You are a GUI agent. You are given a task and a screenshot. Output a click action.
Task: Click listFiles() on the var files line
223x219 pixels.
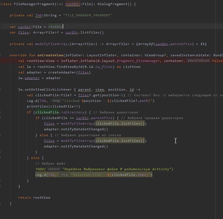coord(92,32)
